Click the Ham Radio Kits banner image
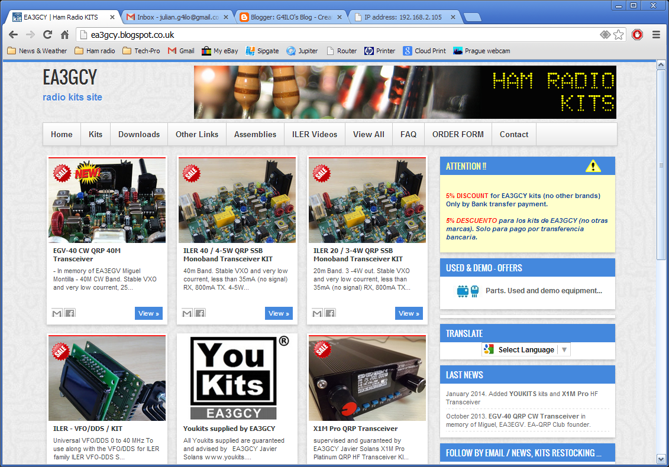 (x=405, y=92)
